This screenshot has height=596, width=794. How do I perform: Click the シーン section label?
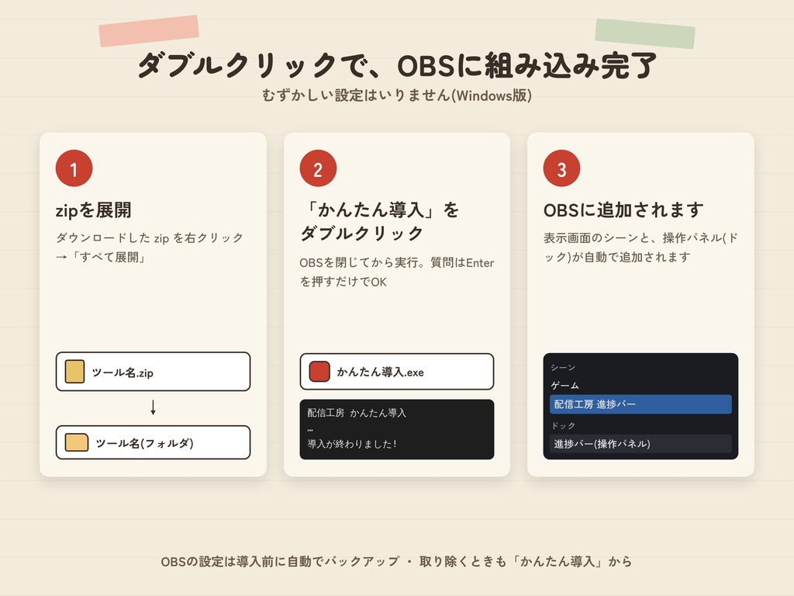563,367
